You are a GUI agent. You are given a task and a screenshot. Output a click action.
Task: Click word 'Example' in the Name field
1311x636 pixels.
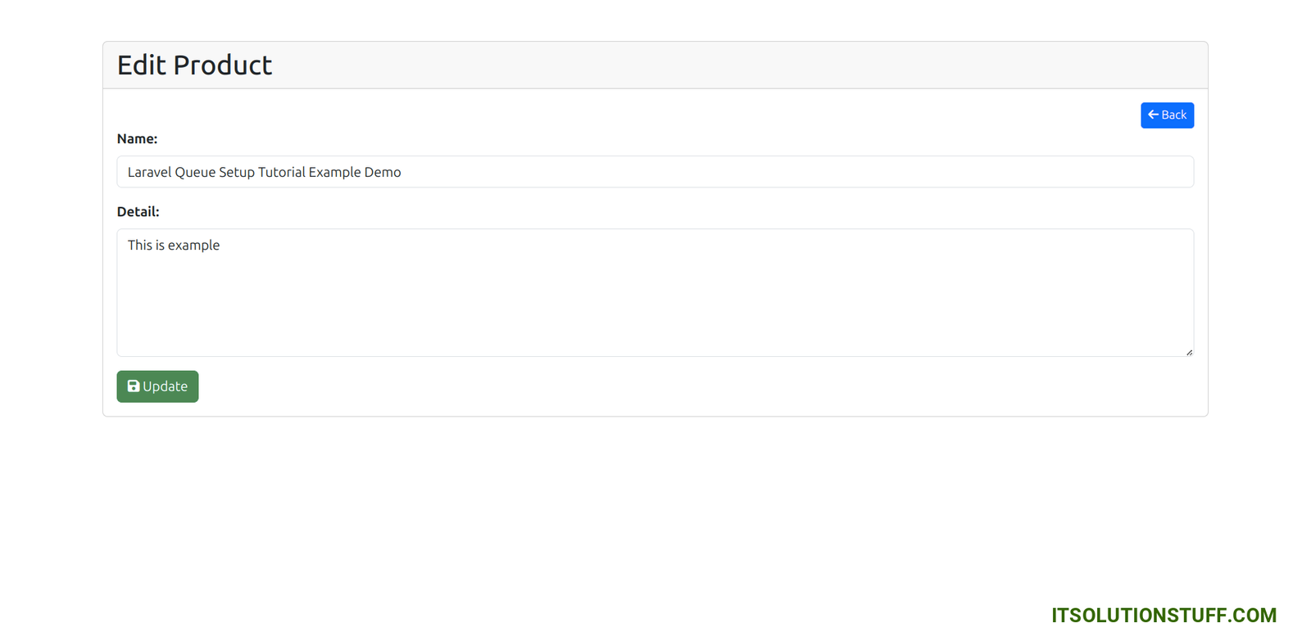pos(334,172)
